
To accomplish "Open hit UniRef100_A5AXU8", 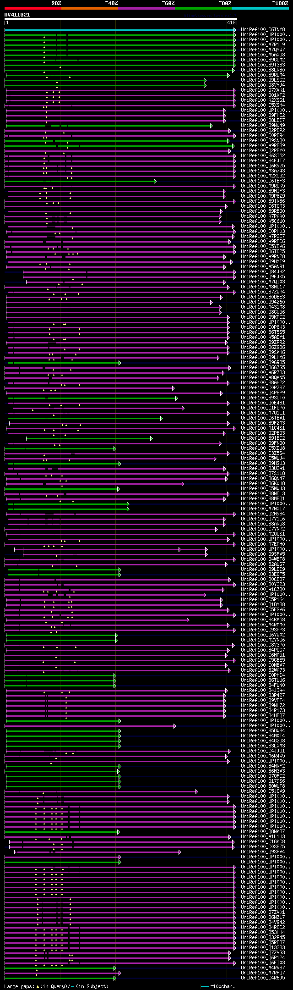I will pyautogui.click(x=263, y=55).
